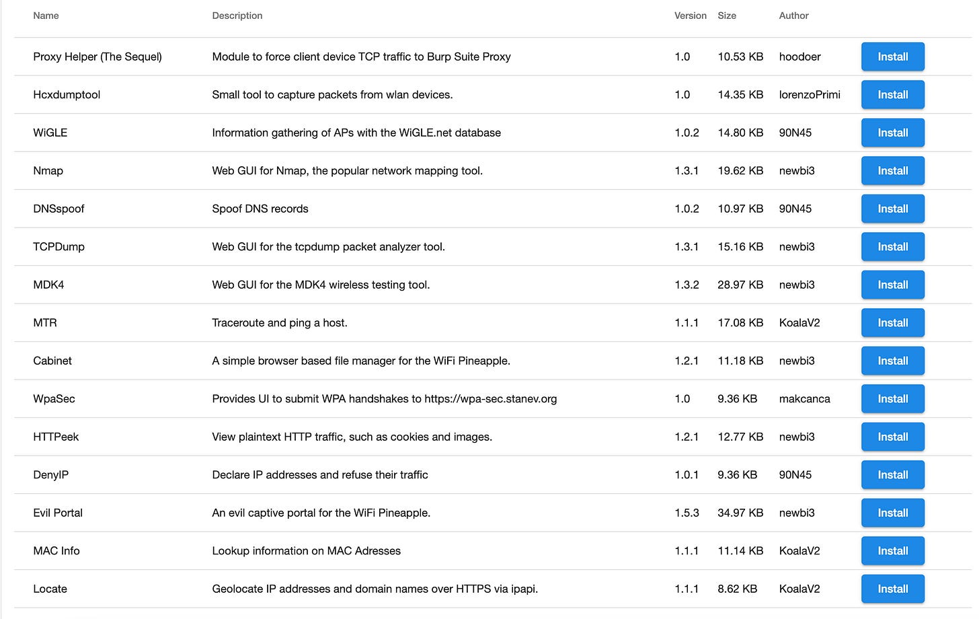Install the HTTPeek module

click(892, 437)
